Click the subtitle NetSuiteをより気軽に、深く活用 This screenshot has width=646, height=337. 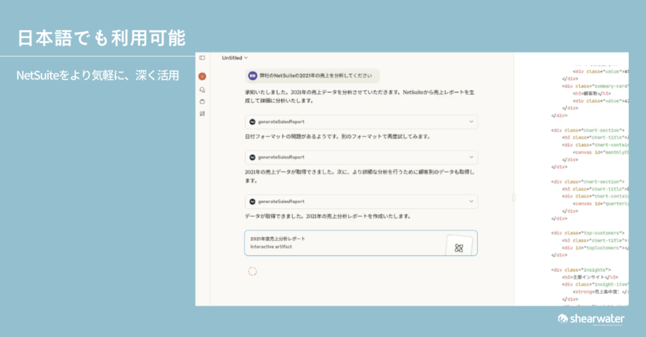coord(98,76)
